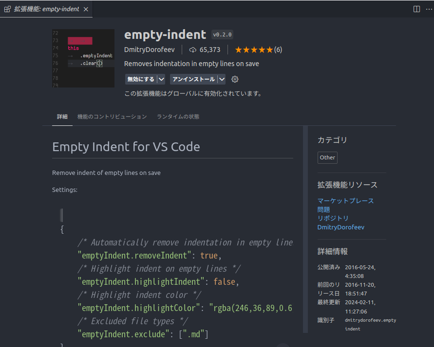The width and height of the screenshot is (434, 347).
Task: Click the 2024-02-11 last updated date
Action: coord(360,307)
